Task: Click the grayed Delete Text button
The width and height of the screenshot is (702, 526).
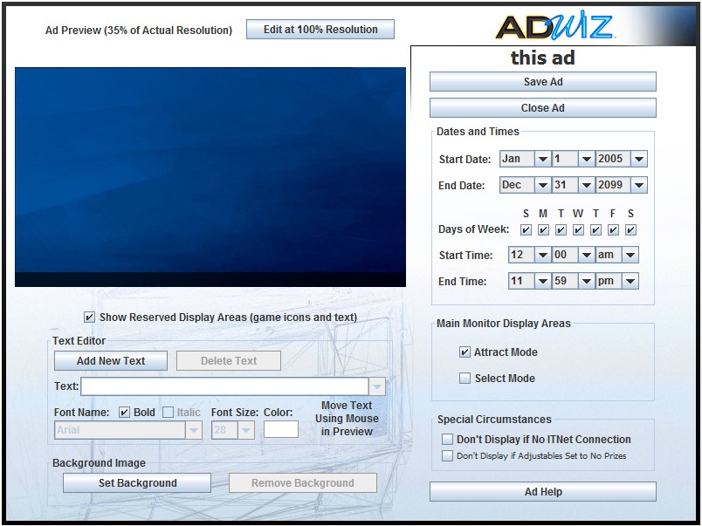Action: click(229, 360)
